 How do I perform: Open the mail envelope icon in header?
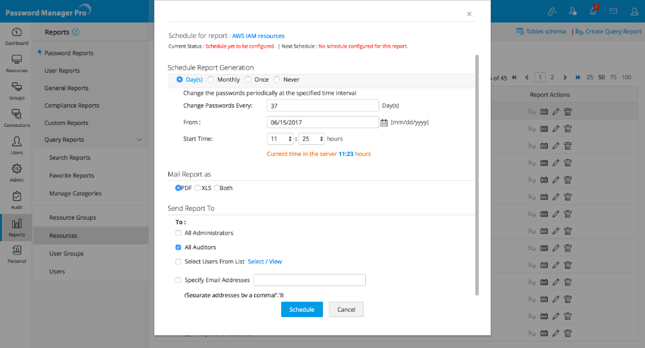[x=613, y=11]
